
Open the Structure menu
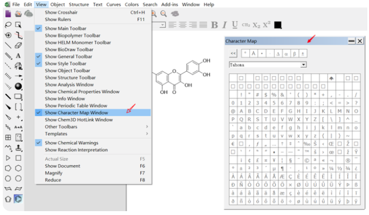pos(79,4)
